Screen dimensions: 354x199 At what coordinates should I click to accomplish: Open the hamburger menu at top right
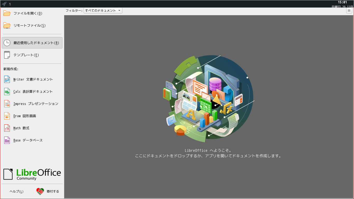click(349, 11)
